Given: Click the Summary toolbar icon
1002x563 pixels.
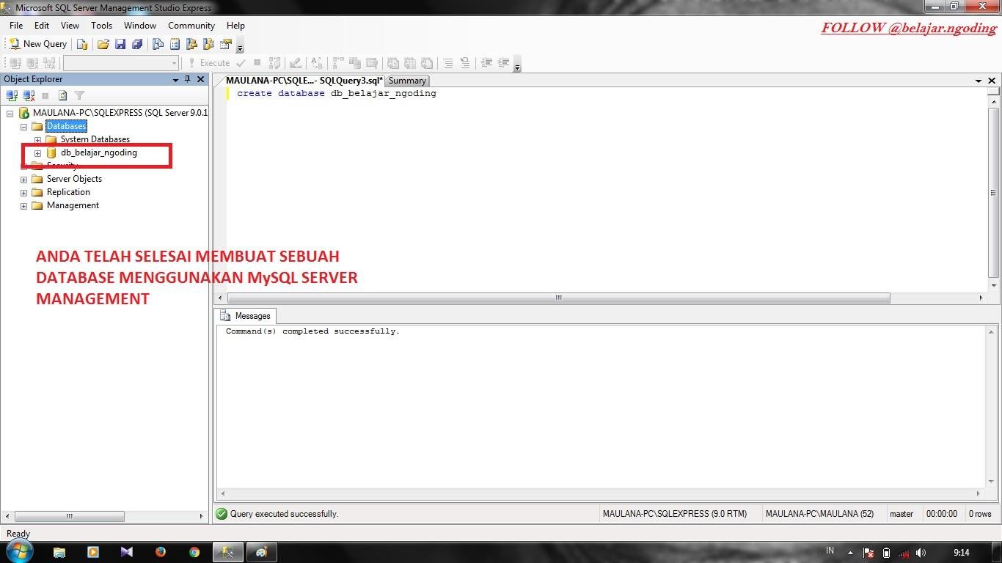Looking at the screenshot, I should pos(175,44).
